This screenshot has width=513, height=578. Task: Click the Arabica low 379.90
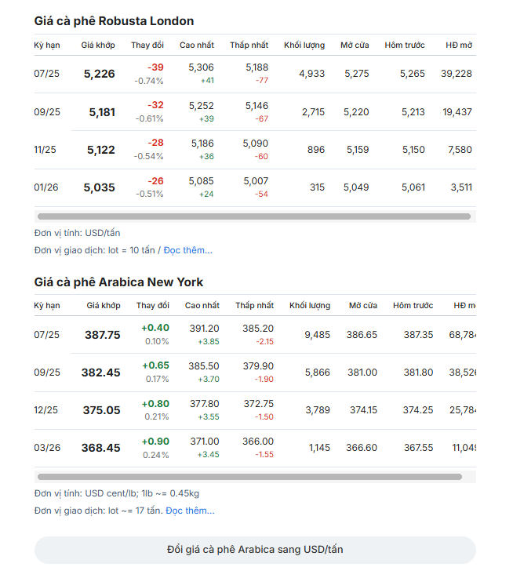click(258, 366)
